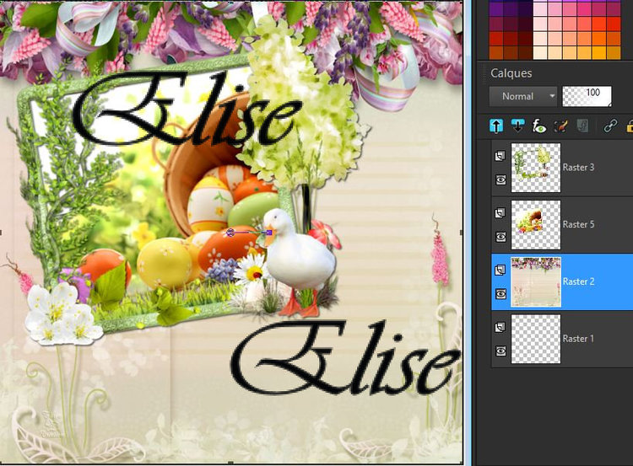Select the Raster 5 layer thumbnail

pos(536,225)
